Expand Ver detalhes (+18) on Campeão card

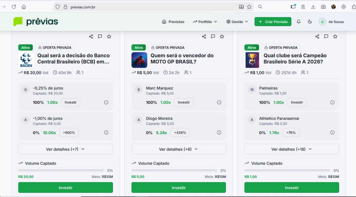292,149
